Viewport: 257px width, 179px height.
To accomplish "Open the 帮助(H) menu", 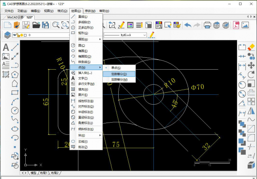I will click(104, 11).
